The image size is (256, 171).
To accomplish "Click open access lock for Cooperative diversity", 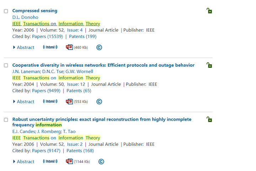I will coord(209,65).
